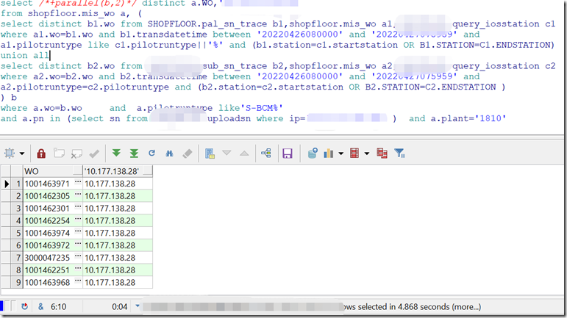Click the red lock edit-data icon

click(41, 153)
